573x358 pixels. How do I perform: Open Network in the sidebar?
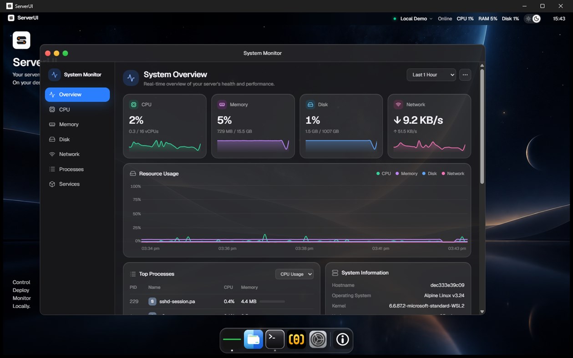(x=77, y=154)
